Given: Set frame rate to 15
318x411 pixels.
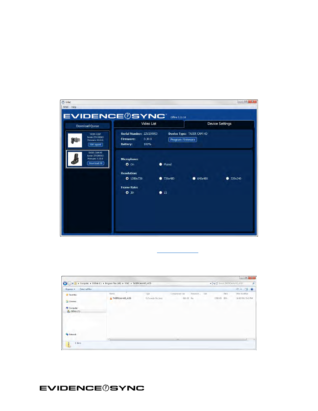Looking at the screenshot, I should [x=160, y=193].
